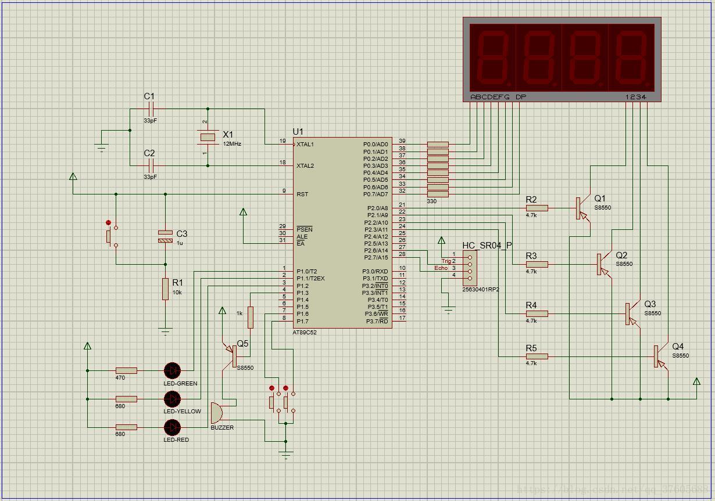Select the fourth digit of the 7-segment display
This screenshot has height=501, width=715.
tap(632, 56)
